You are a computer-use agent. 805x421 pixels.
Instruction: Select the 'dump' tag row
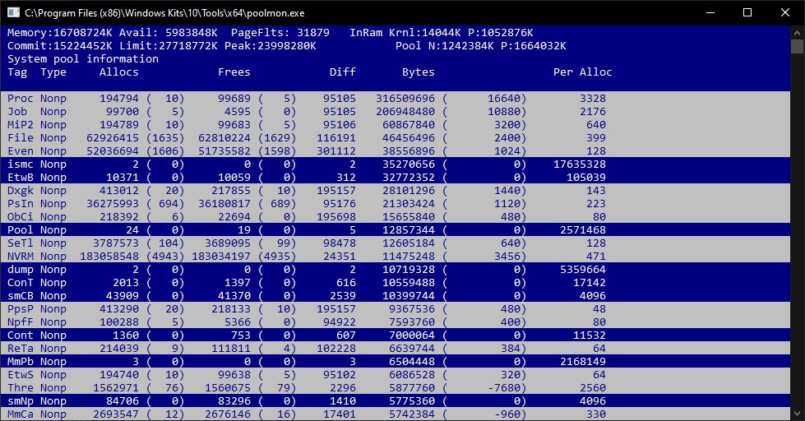tap(396, 270)
